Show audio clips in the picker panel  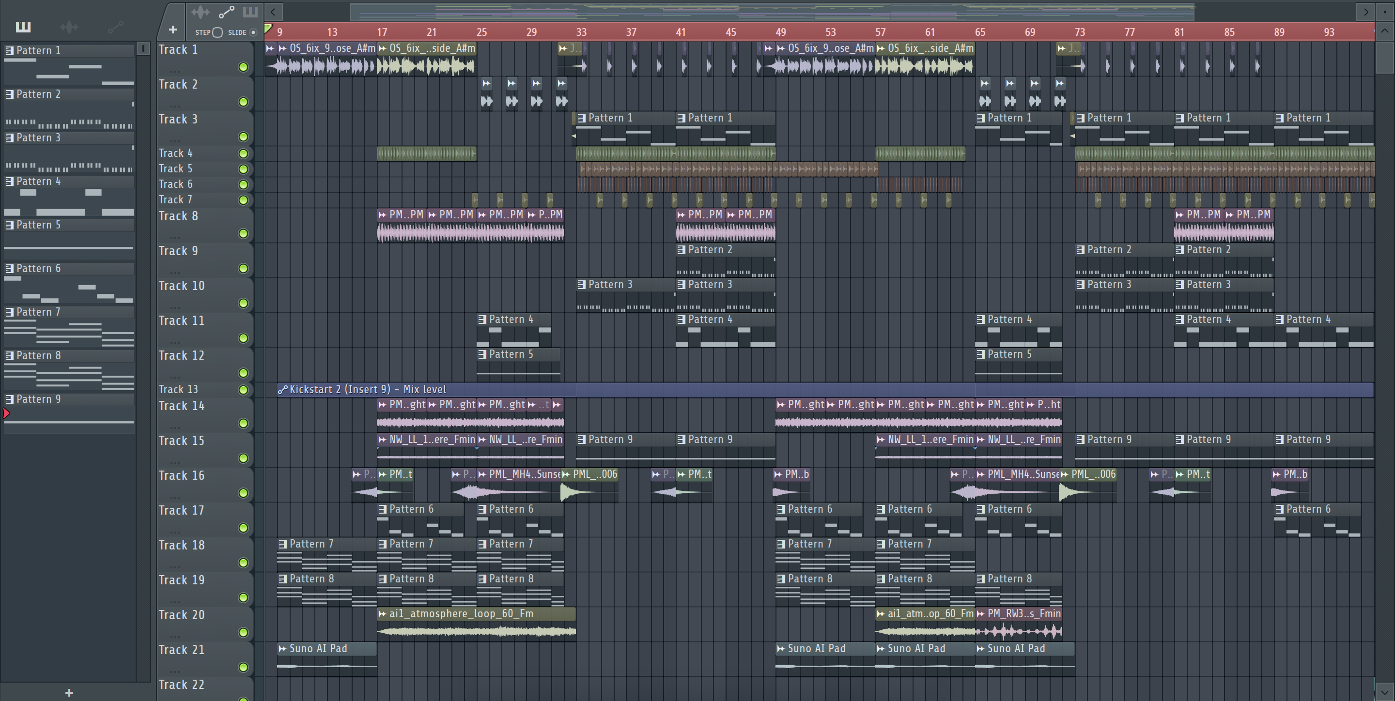click(69, 27)
